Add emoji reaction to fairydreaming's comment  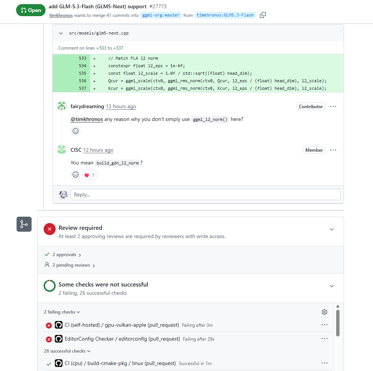click(76, 131)
